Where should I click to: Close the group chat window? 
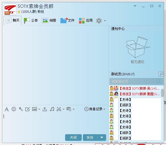pos(160,6)
